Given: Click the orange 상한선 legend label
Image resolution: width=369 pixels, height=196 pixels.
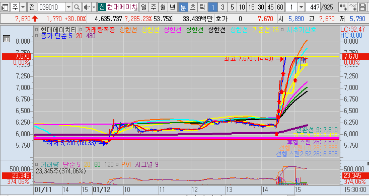Looking at the screenshot, I should pos(128,30).
